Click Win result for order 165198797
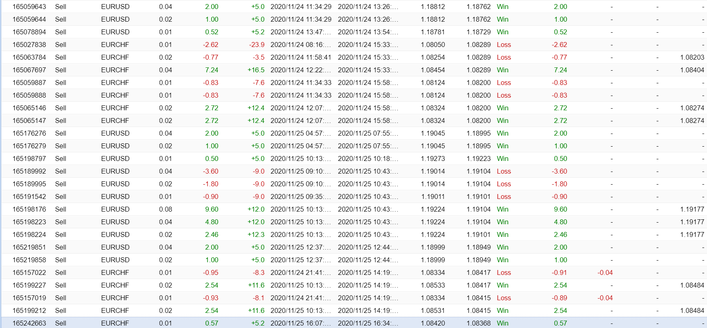Viewport: 707px width, 328px height. (x=503, y=158)
